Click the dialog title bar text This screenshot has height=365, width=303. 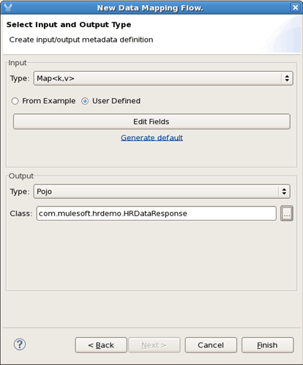150,8
